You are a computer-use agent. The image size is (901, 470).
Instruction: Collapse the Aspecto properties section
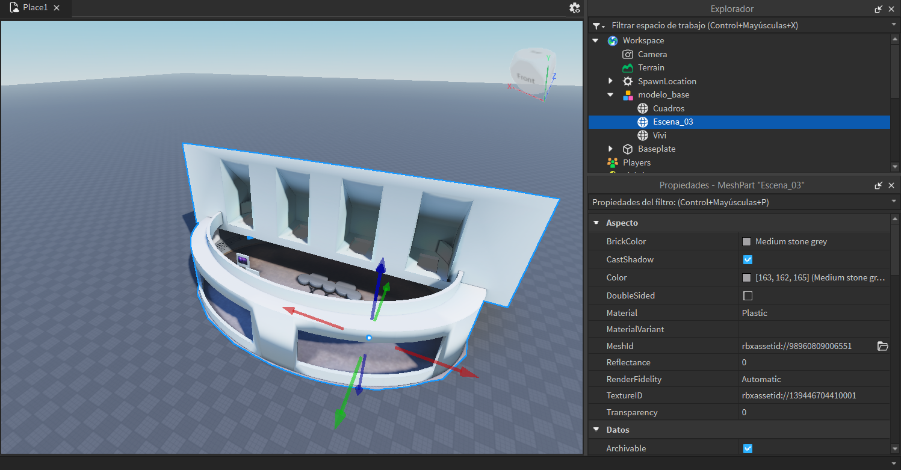pos(596,223)
